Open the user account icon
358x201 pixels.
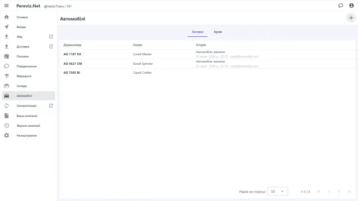pos(351,6)
